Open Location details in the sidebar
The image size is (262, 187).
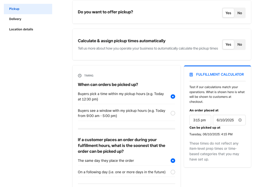click(x=21, y=29)
